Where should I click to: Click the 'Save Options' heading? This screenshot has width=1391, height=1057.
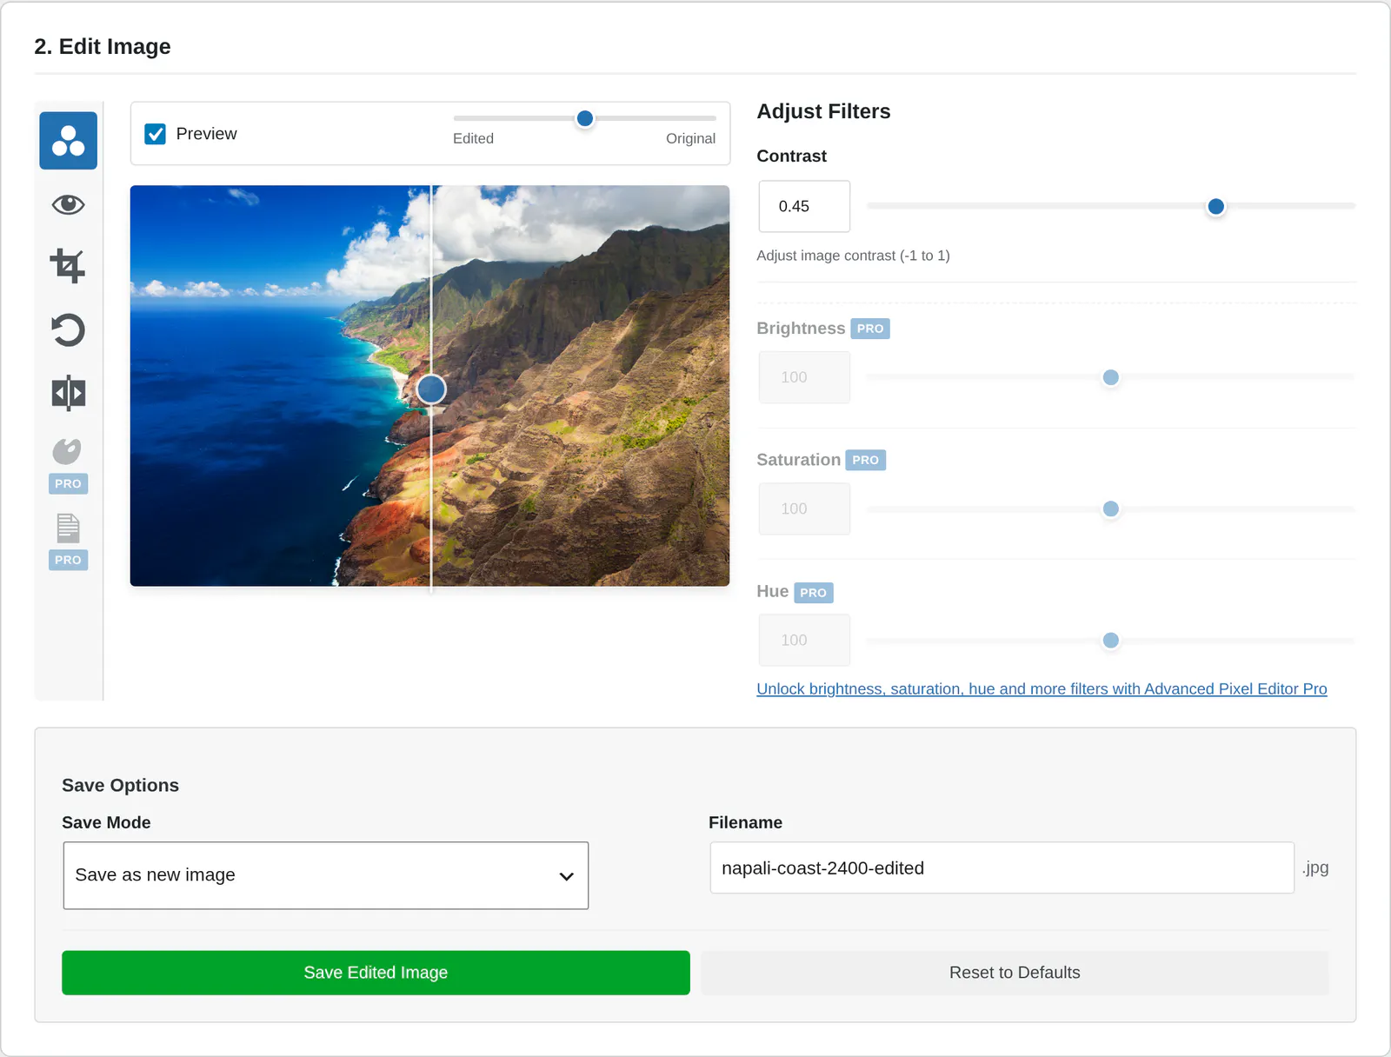(x=120, y=785)
